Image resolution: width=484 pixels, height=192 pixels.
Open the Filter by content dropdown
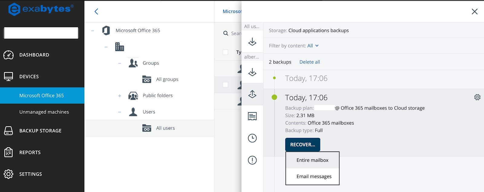pyautogui.click(x=313, y=46)
